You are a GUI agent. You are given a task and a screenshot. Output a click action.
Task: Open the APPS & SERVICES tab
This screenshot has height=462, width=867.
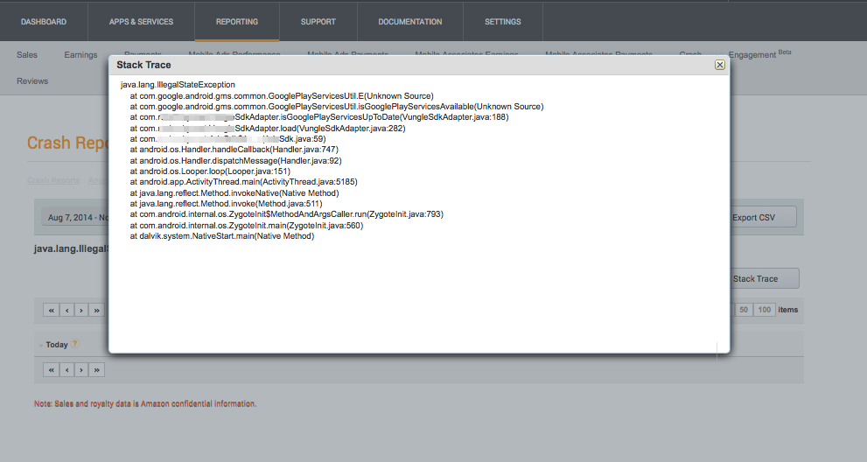(x=141, y=22)
